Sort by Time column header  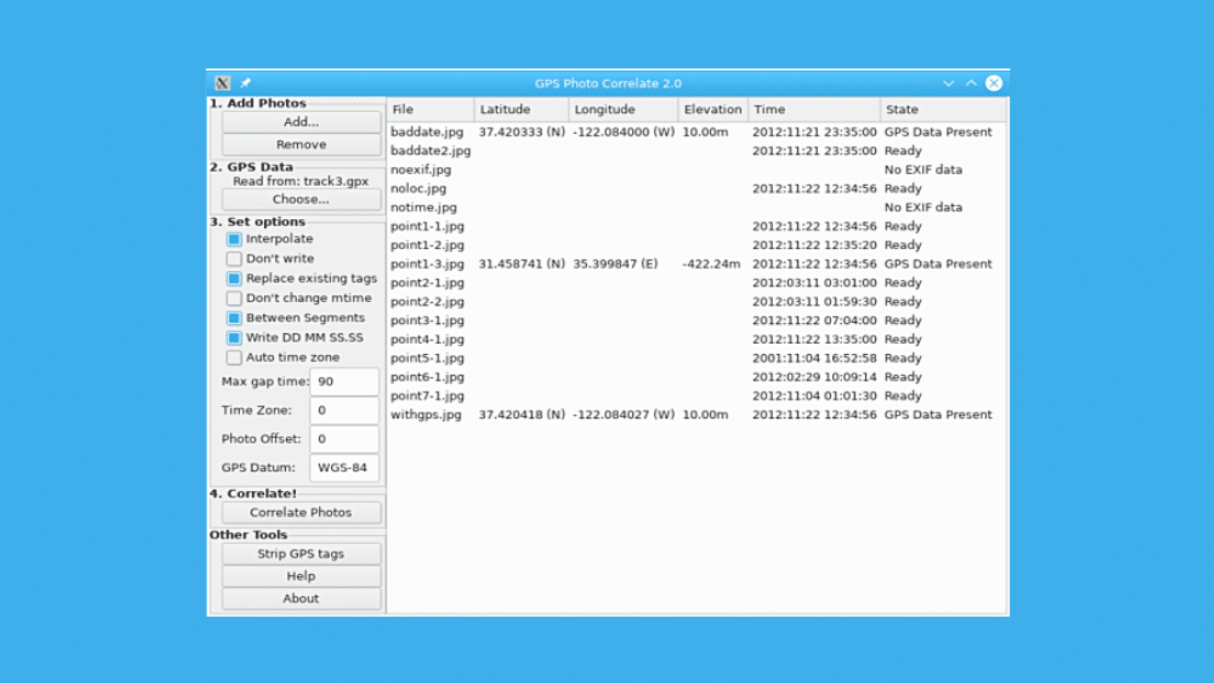[814, 109]
